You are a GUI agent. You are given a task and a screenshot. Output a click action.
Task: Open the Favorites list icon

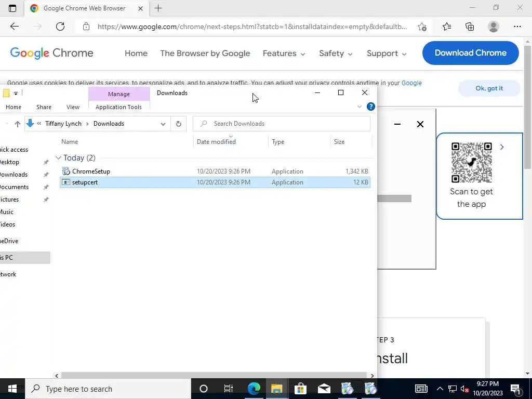pos(447,26)
